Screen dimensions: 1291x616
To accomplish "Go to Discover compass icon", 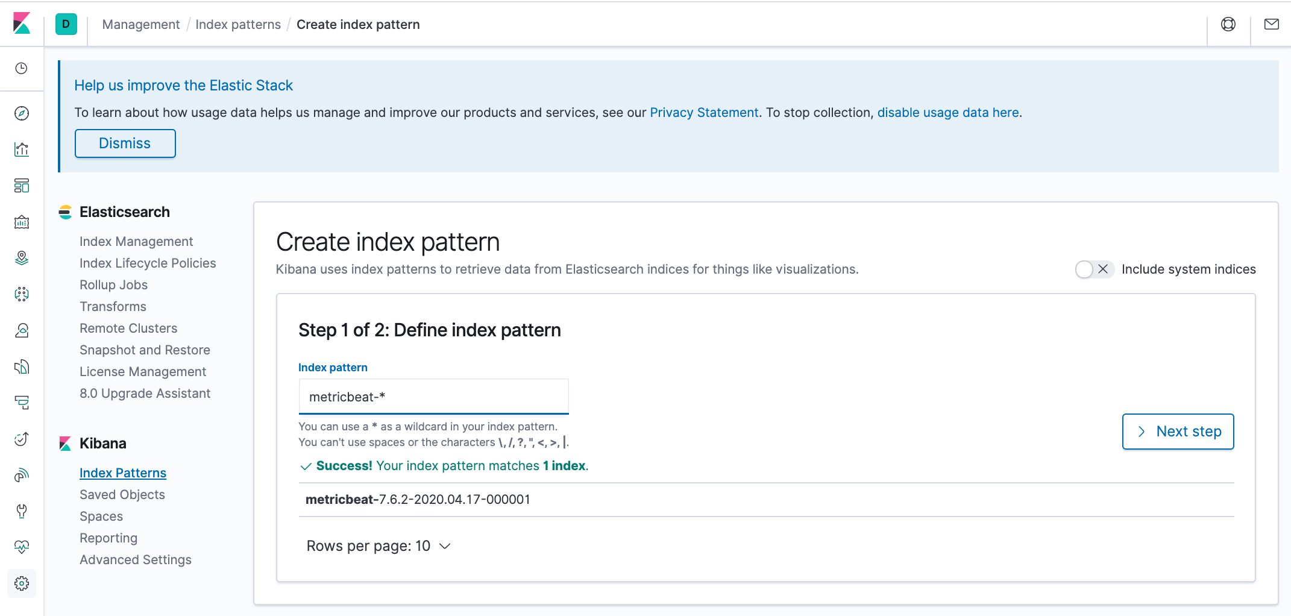I will click(22, 113).
